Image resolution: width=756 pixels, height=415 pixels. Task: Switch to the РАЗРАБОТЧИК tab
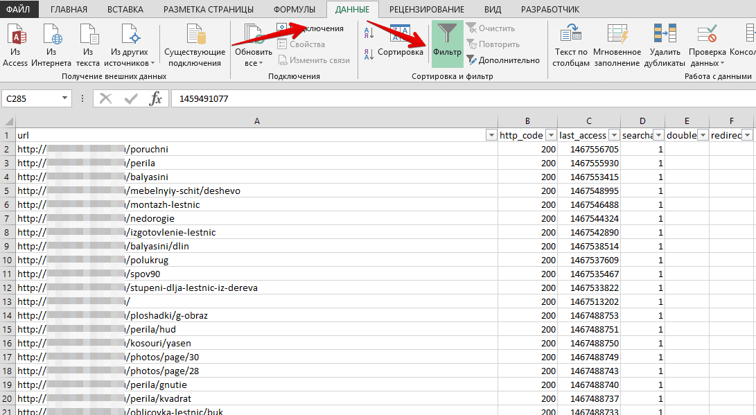pyautogui.click(x=550, y=9)
